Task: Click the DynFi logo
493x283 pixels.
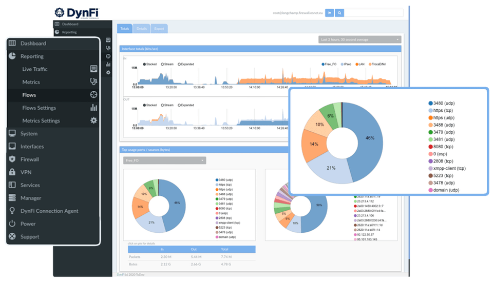Action: [77, 13]
